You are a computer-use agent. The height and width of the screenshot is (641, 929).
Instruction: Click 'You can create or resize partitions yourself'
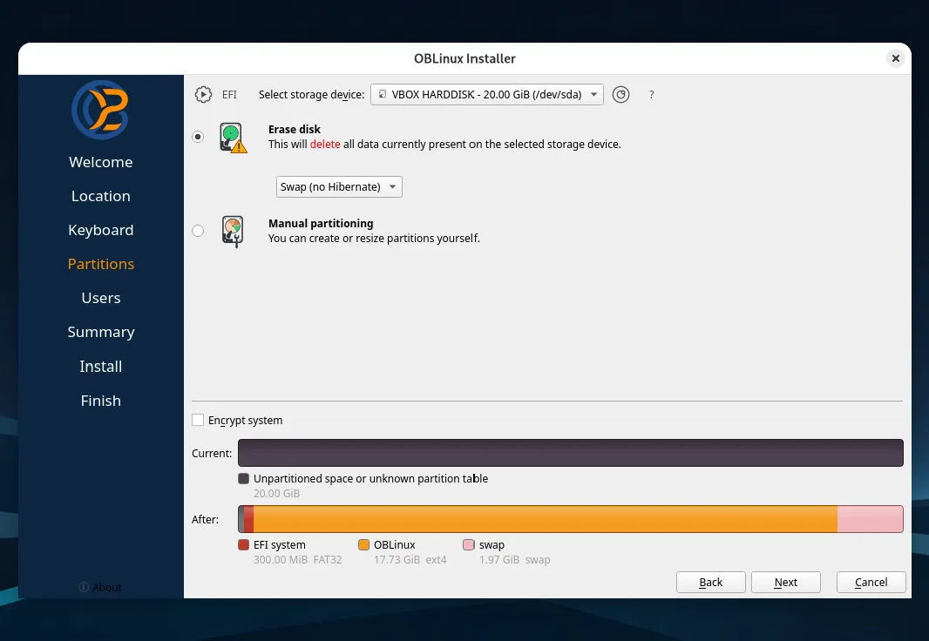click(374, 239)
